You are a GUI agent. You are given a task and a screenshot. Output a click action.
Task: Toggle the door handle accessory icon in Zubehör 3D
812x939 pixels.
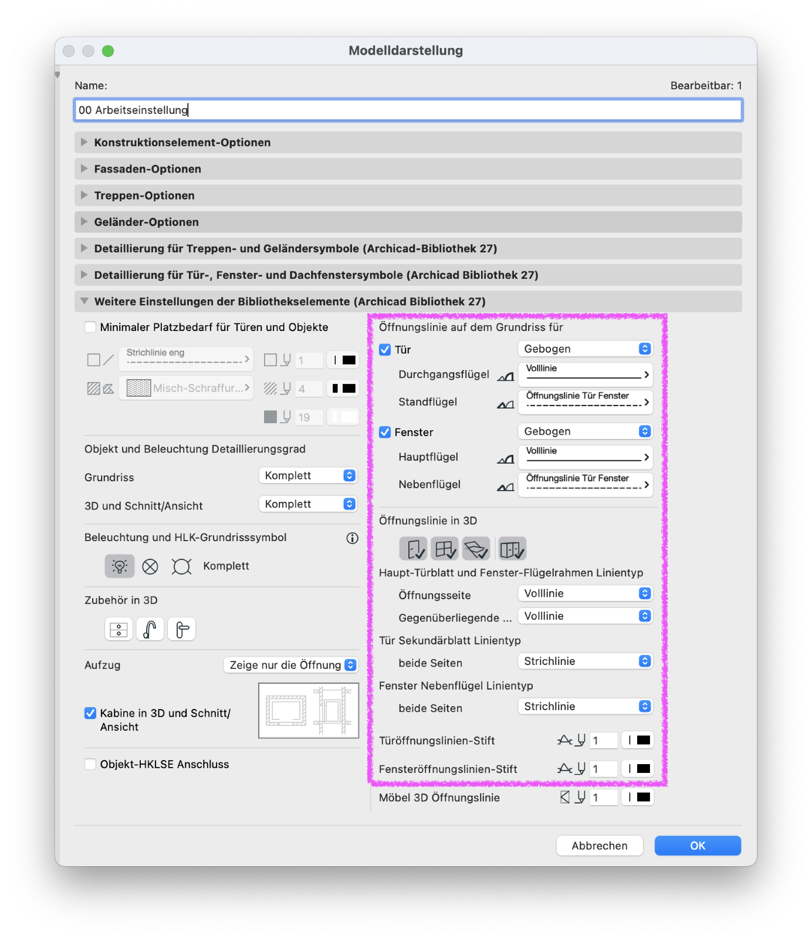[x=182, y=630]
